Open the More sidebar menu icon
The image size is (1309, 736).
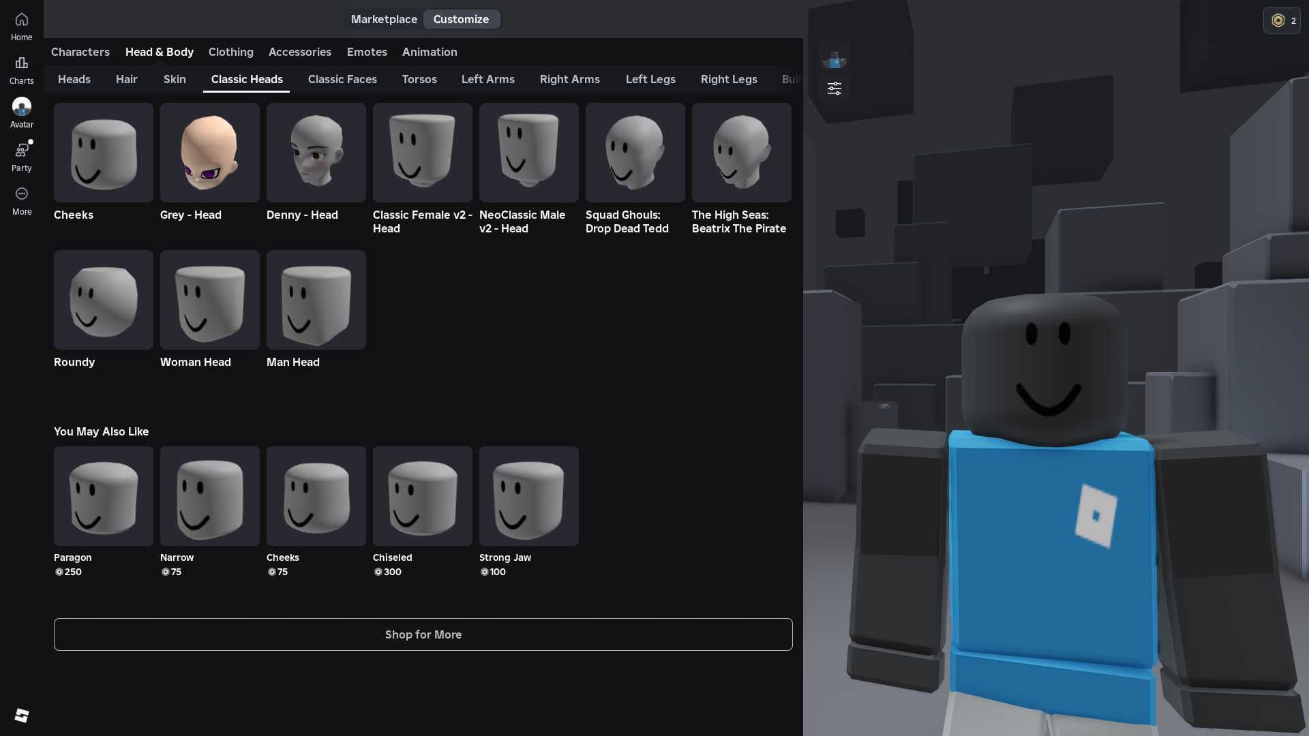point(21,201)
